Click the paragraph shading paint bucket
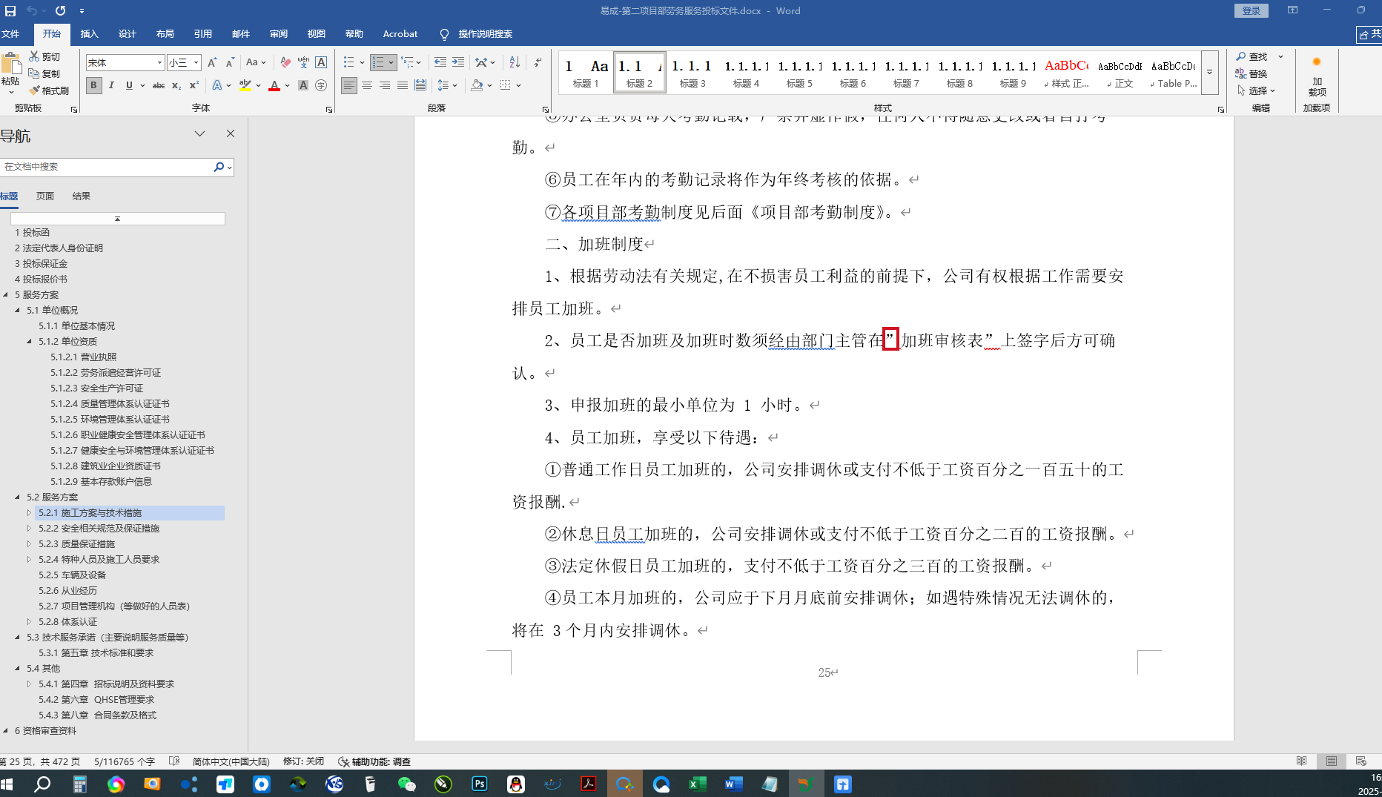This screenshot has width=1382, height=797. click(x=477, y=86)
